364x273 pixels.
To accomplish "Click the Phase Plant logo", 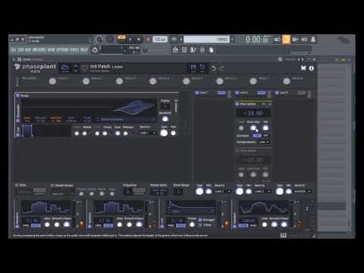I will (x=35, y=67).
